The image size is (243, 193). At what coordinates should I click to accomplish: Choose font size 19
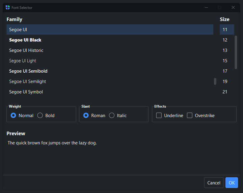pos(227,81)
